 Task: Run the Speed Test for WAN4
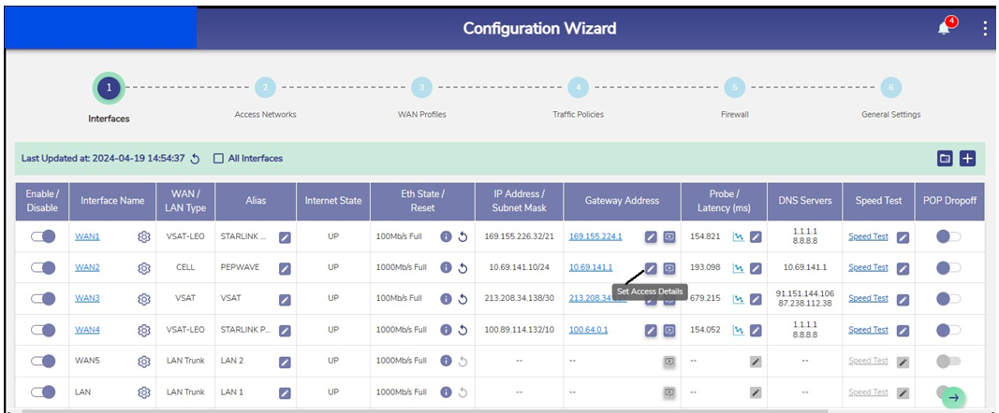tap(868, 330)
